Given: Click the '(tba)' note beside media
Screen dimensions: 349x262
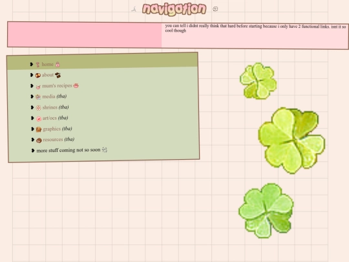Looking at the screenshot, I should coord(61,96).
